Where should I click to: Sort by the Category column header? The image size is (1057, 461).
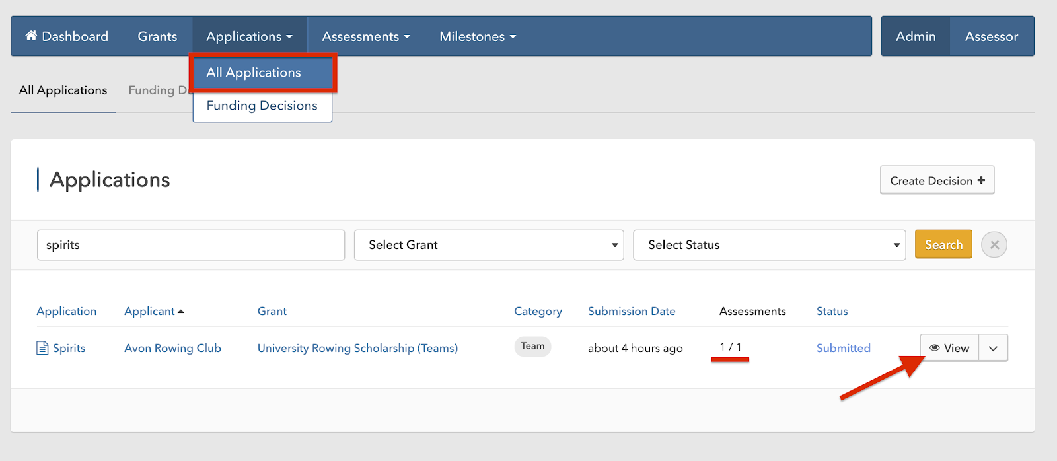pyautogui.click(x=538, y=311)
